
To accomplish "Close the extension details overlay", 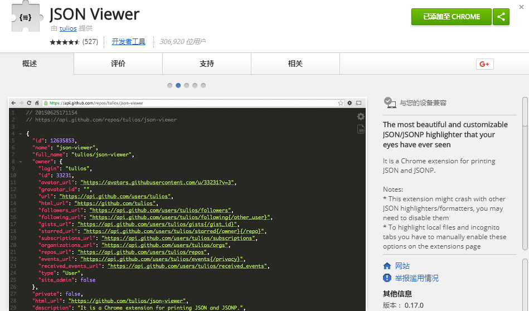I will tap(521, 7).
